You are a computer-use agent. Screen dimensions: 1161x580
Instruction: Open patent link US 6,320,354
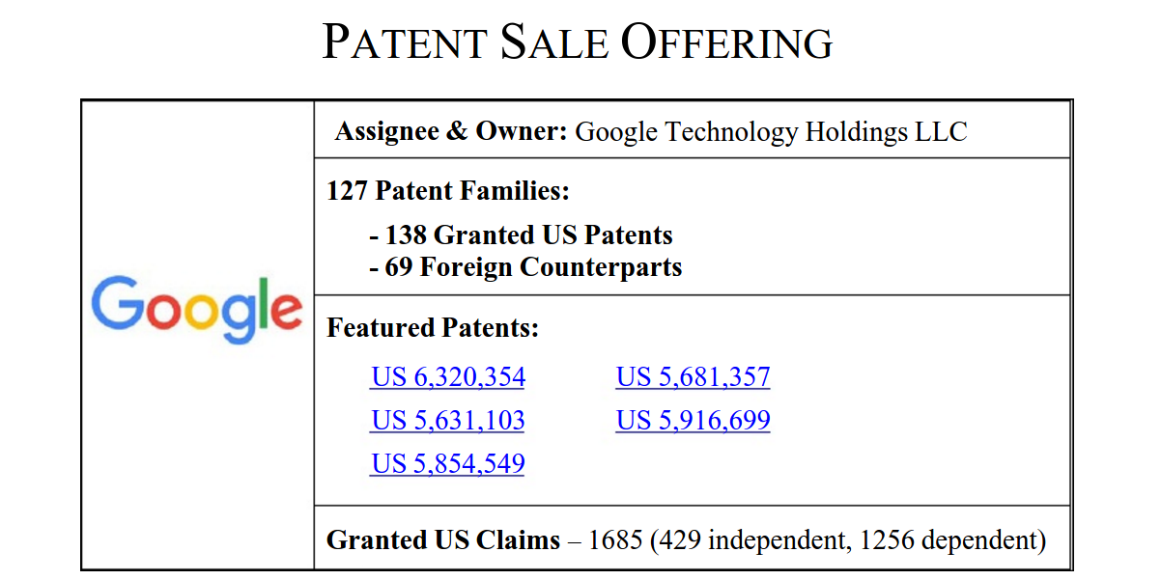coord(448,376)
